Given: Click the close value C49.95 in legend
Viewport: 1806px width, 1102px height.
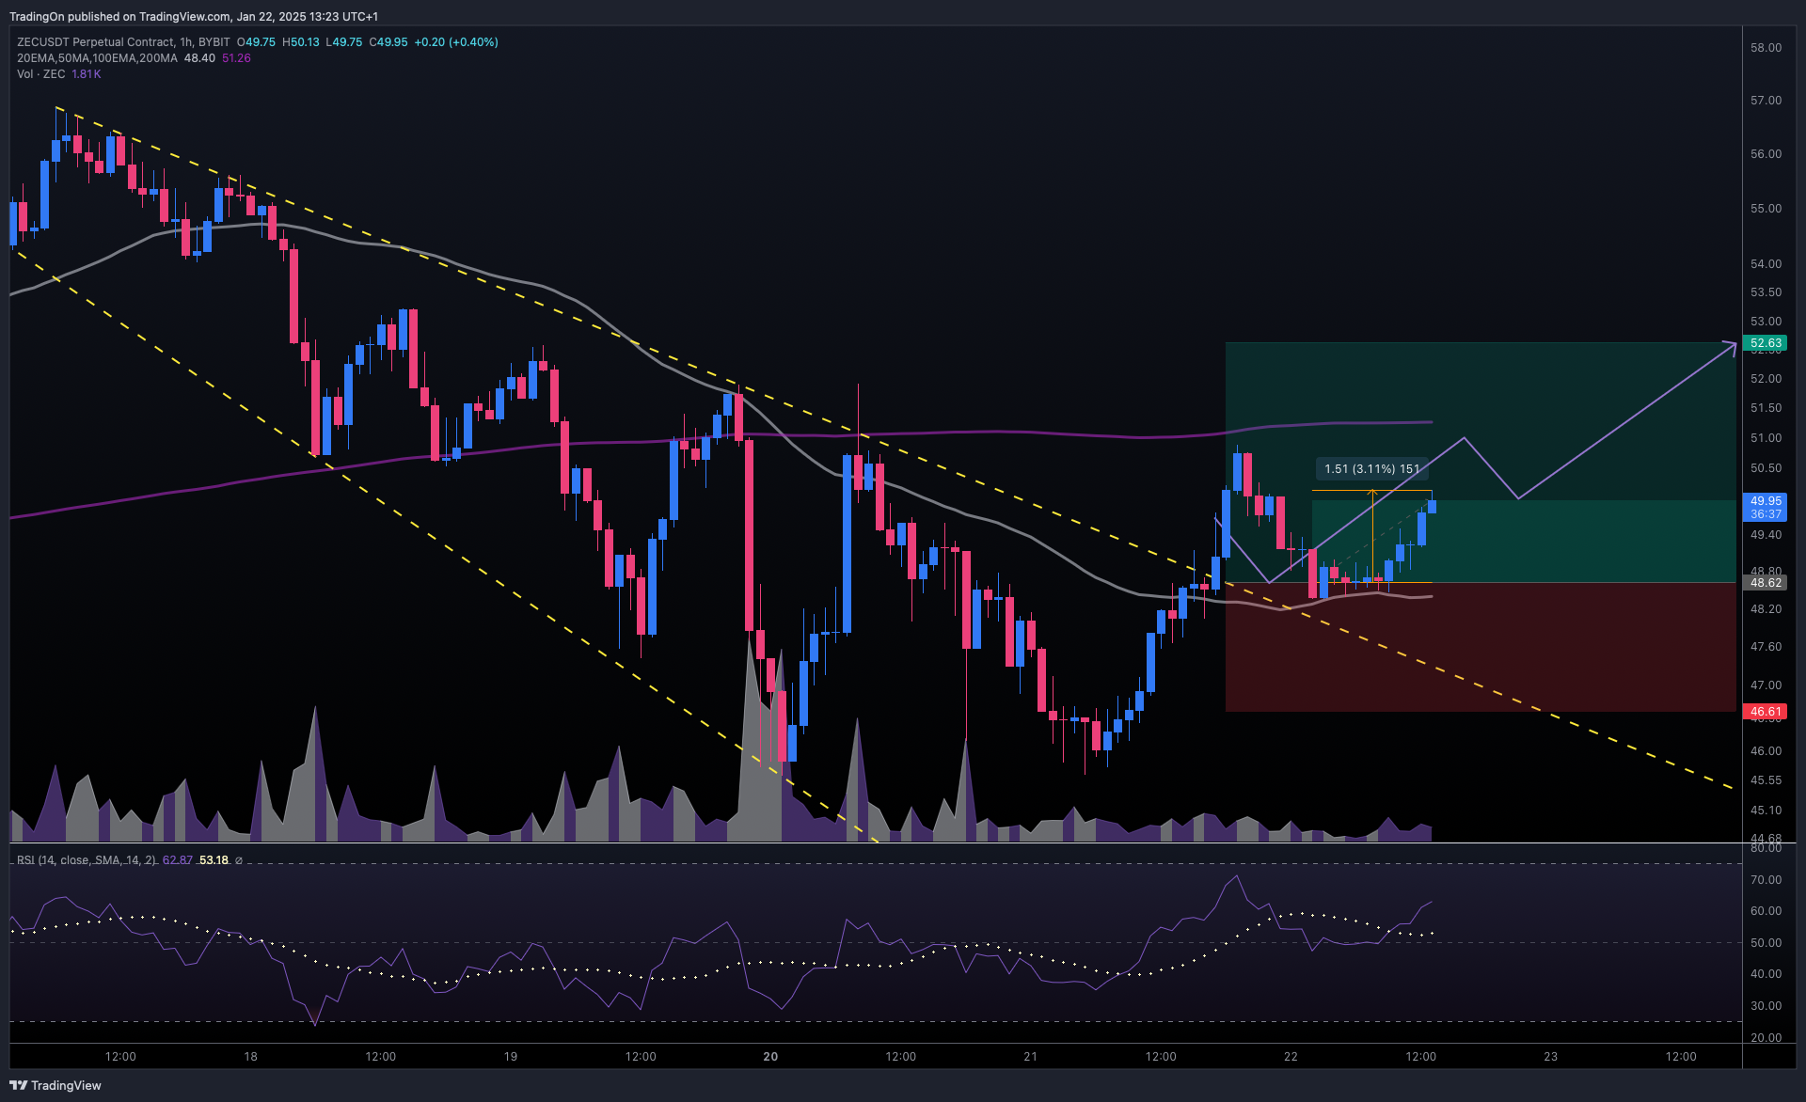Looking at the screenshot, I should (x=388, y=42).
